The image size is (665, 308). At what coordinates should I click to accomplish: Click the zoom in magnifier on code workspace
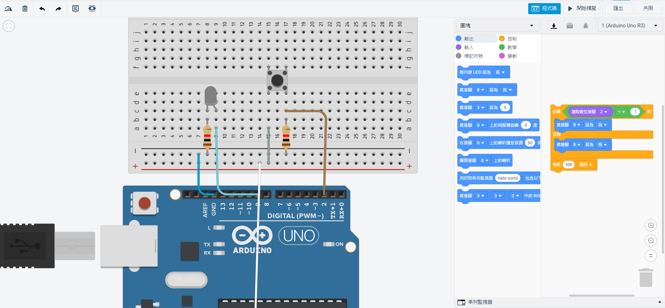pyautogui.click(x=650, y=226)
